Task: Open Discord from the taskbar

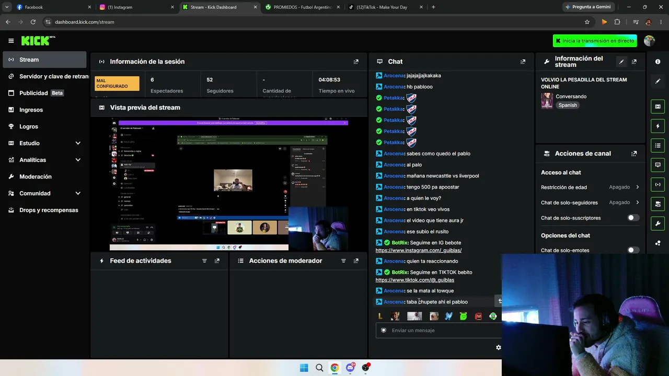Action: [350, 368]
